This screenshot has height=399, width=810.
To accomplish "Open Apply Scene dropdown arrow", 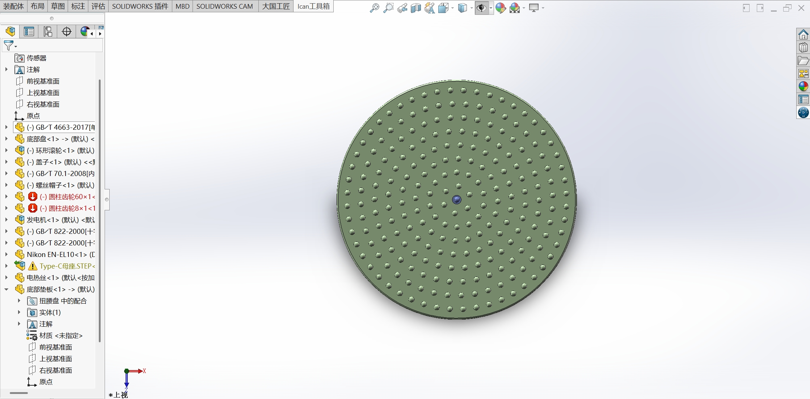I will coord(524,8).
